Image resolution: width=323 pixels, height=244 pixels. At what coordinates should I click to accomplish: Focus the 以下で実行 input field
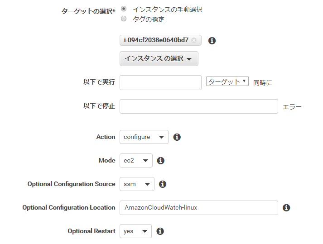click(160, 82)
